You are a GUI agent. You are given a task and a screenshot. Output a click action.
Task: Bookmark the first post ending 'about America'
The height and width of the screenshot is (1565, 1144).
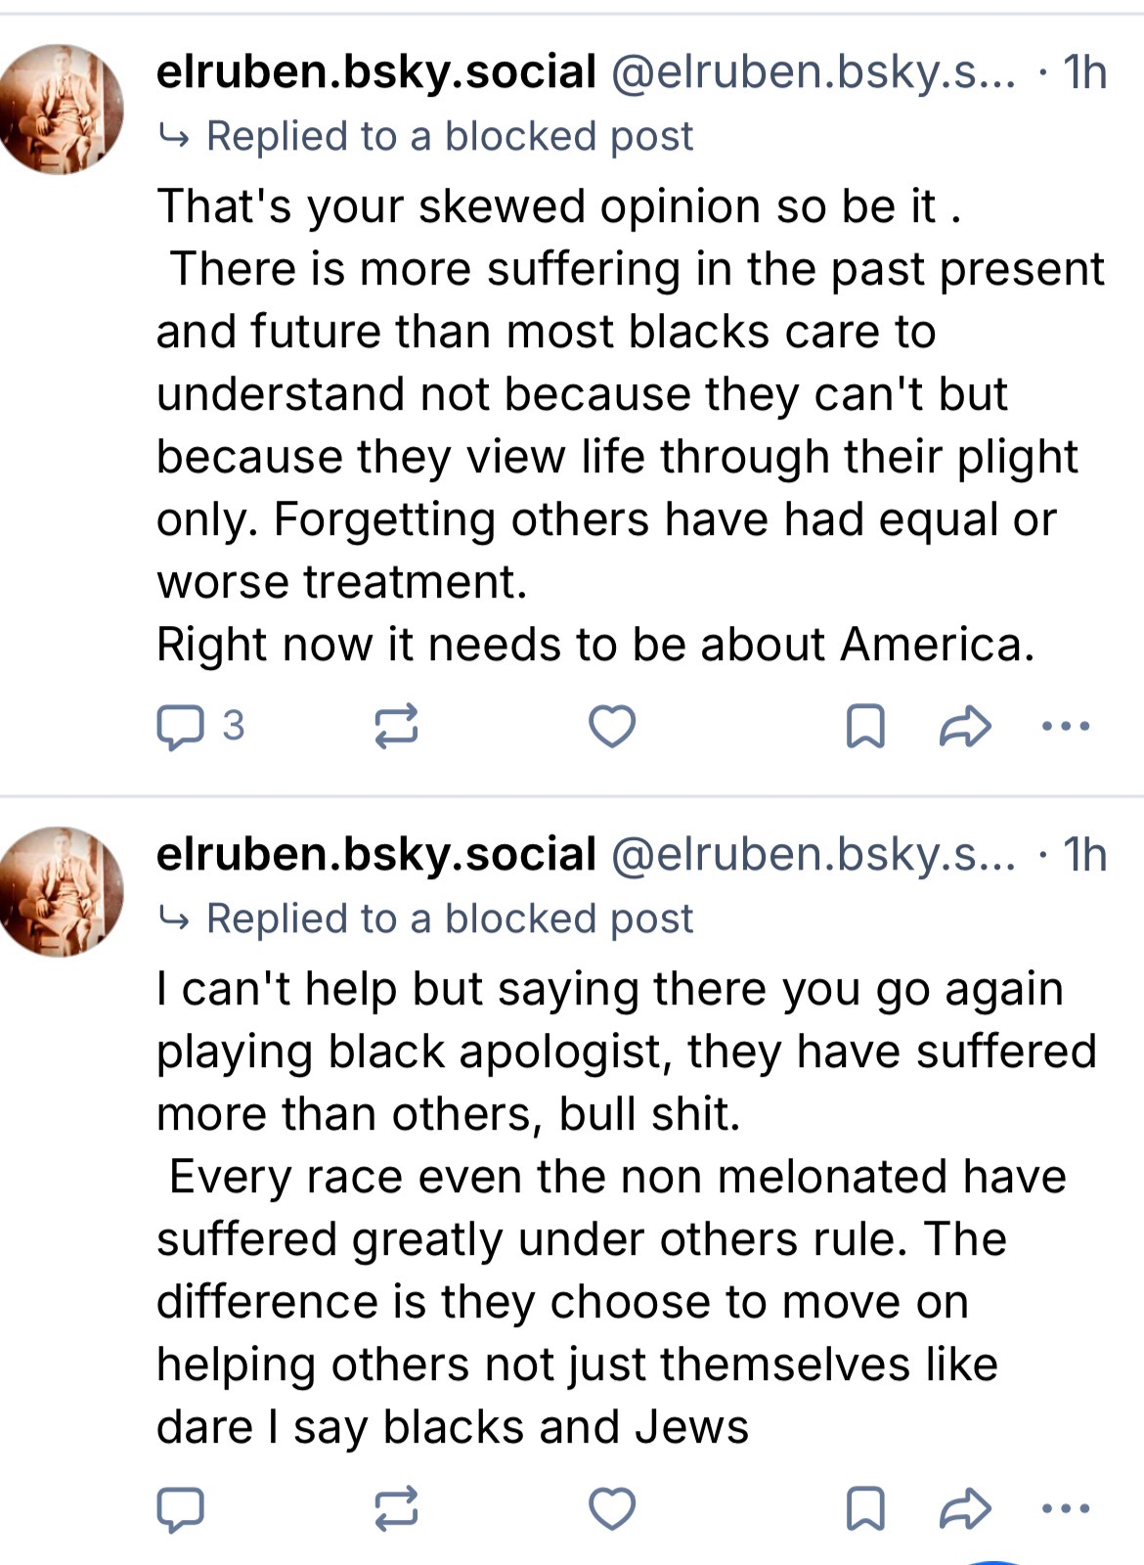click(x=865, y=727)
